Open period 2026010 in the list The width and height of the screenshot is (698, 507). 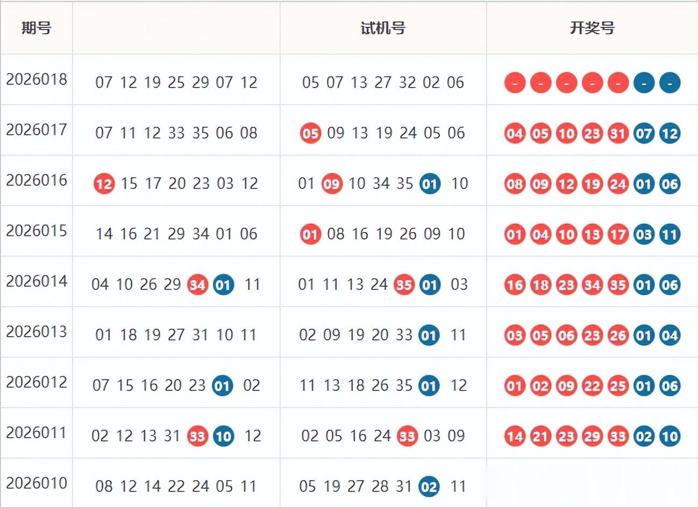tap(37, 483)
